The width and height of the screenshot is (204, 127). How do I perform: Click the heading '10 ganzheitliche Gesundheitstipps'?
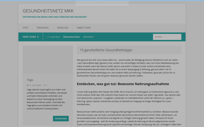point(106,50)
